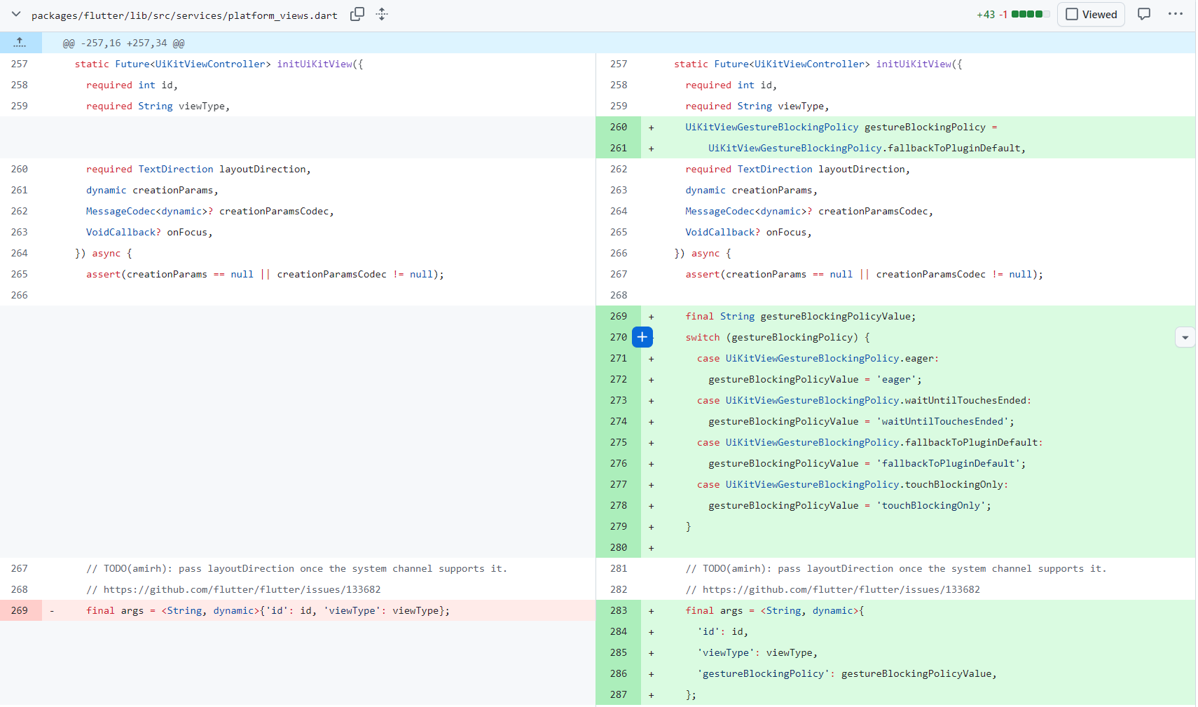
Task: Expand the hunk header @@ -257,16 +257,34 @@
Action: (x=122, y=43)
